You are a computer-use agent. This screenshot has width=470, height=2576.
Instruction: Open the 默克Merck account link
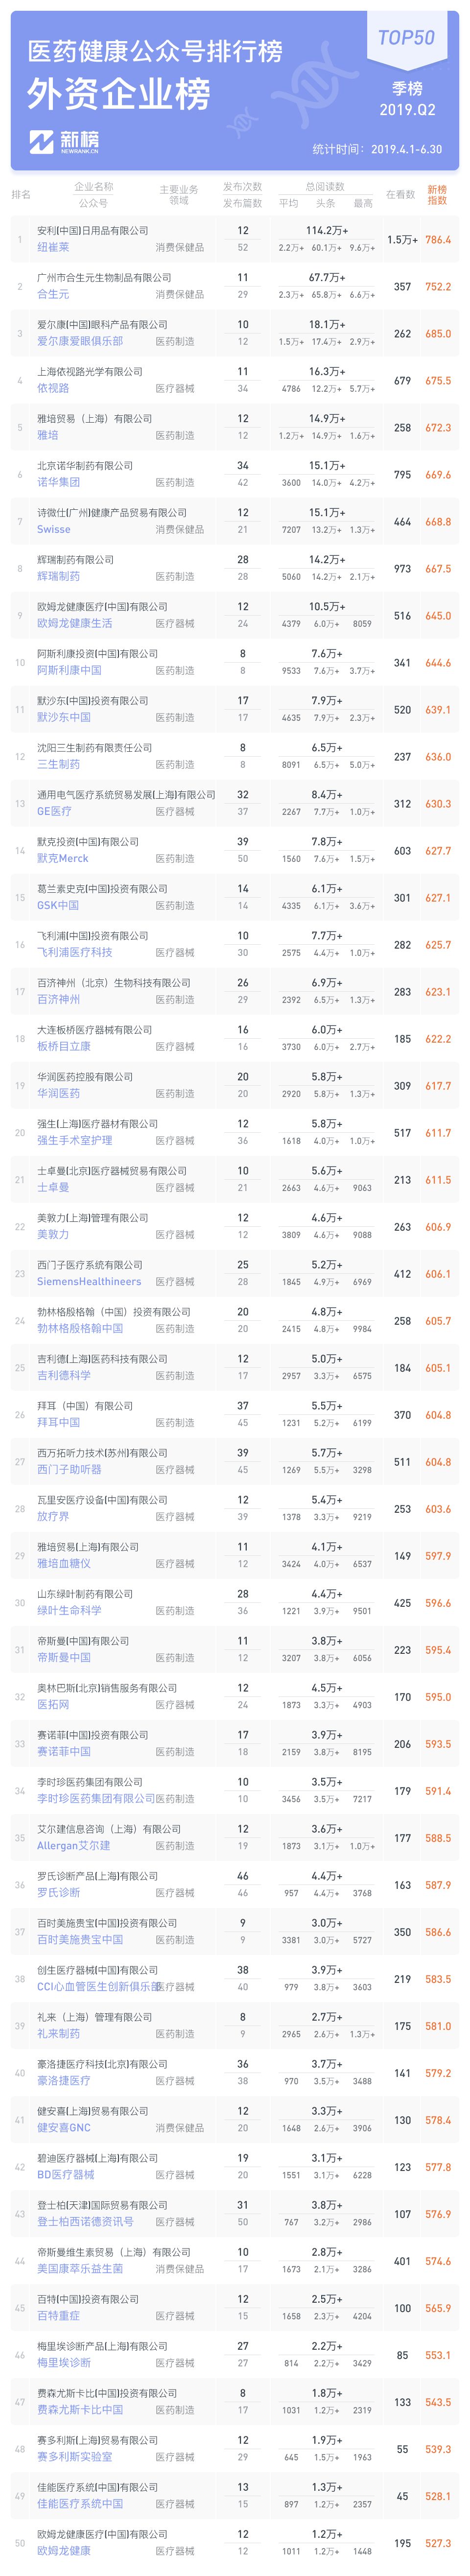(x=63, y=858)
